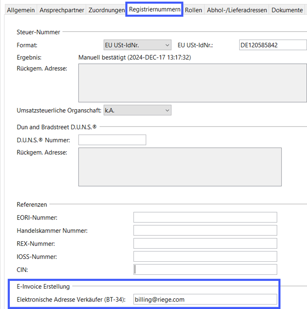This screenshot has height=309, width=307.
Task: Click the text 'Manuell bestätigt (2024-DEC-17 13:17:32)'
Action: (135, 58)
